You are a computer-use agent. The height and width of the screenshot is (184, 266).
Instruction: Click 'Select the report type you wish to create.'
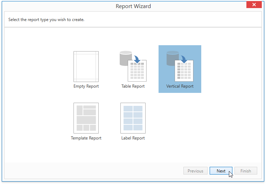(46, 20)
